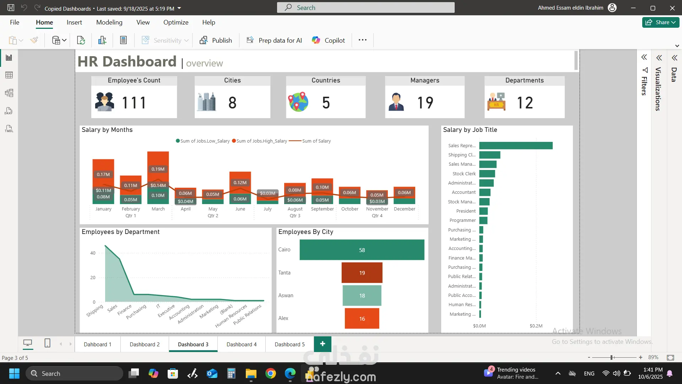Click the zoom slider handle
This screenshot has height=384, width=682.
click(x=612, y=357)
